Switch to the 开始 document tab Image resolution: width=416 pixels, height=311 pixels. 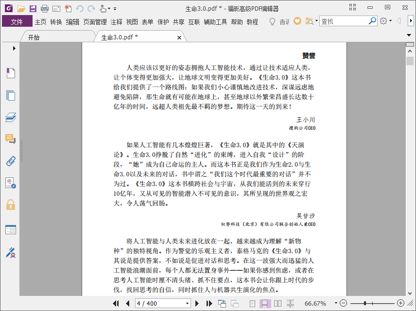34,37
